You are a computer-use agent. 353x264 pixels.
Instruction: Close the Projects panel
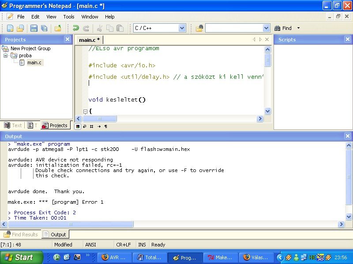pos(68,39)
